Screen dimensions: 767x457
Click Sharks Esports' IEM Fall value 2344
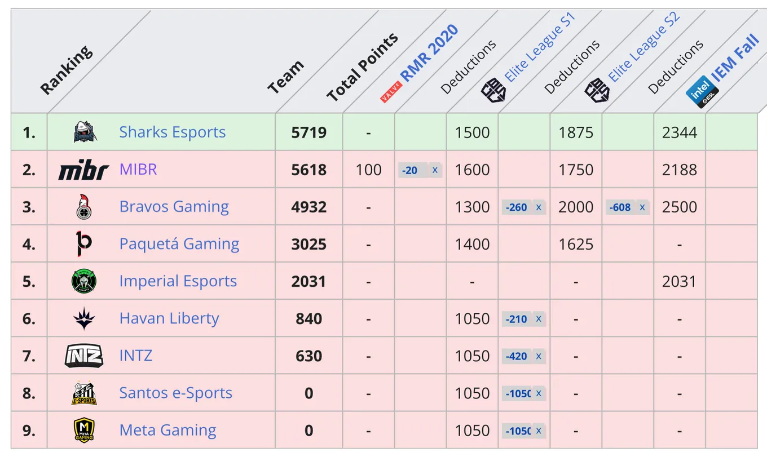pyautogui.click(x=680, y=132)
